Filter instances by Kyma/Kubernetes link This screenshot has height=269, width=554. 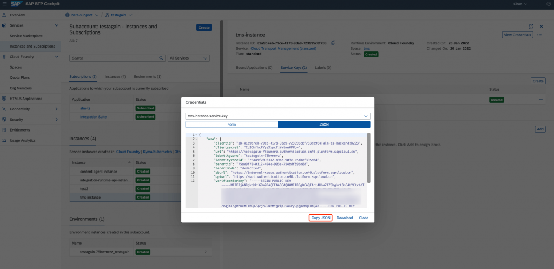coord(157,152)
